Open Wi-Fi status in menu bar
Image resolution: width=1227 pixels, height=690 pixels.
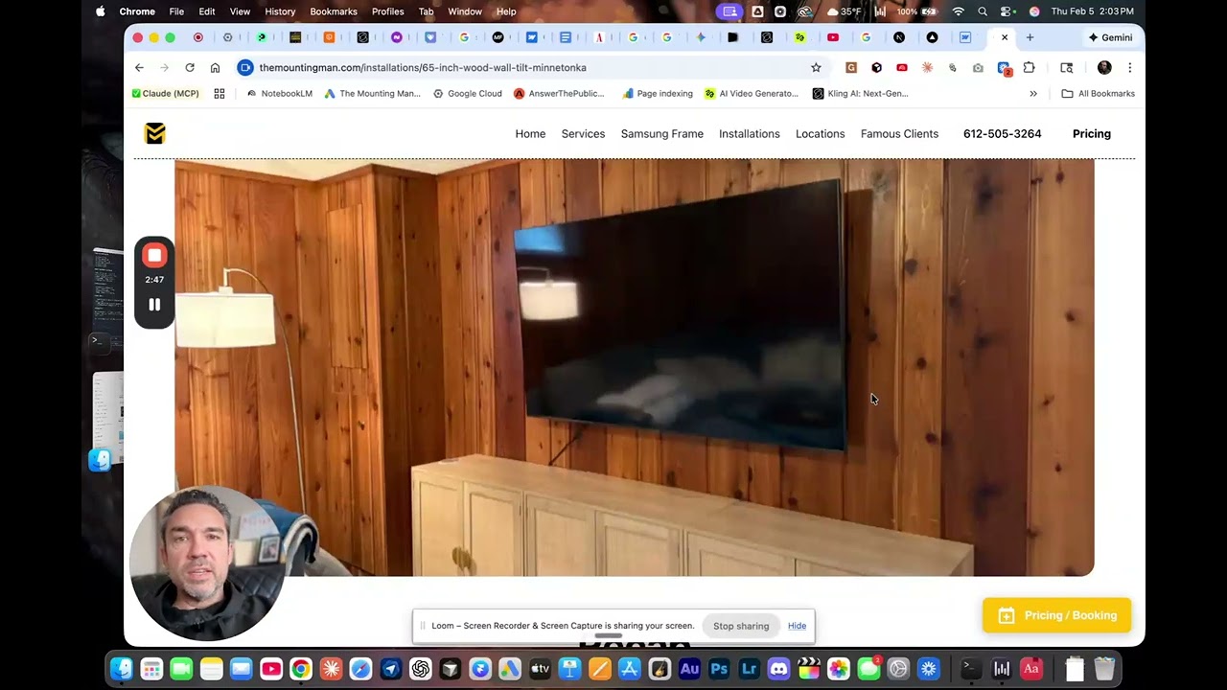(x=958, y=11)
